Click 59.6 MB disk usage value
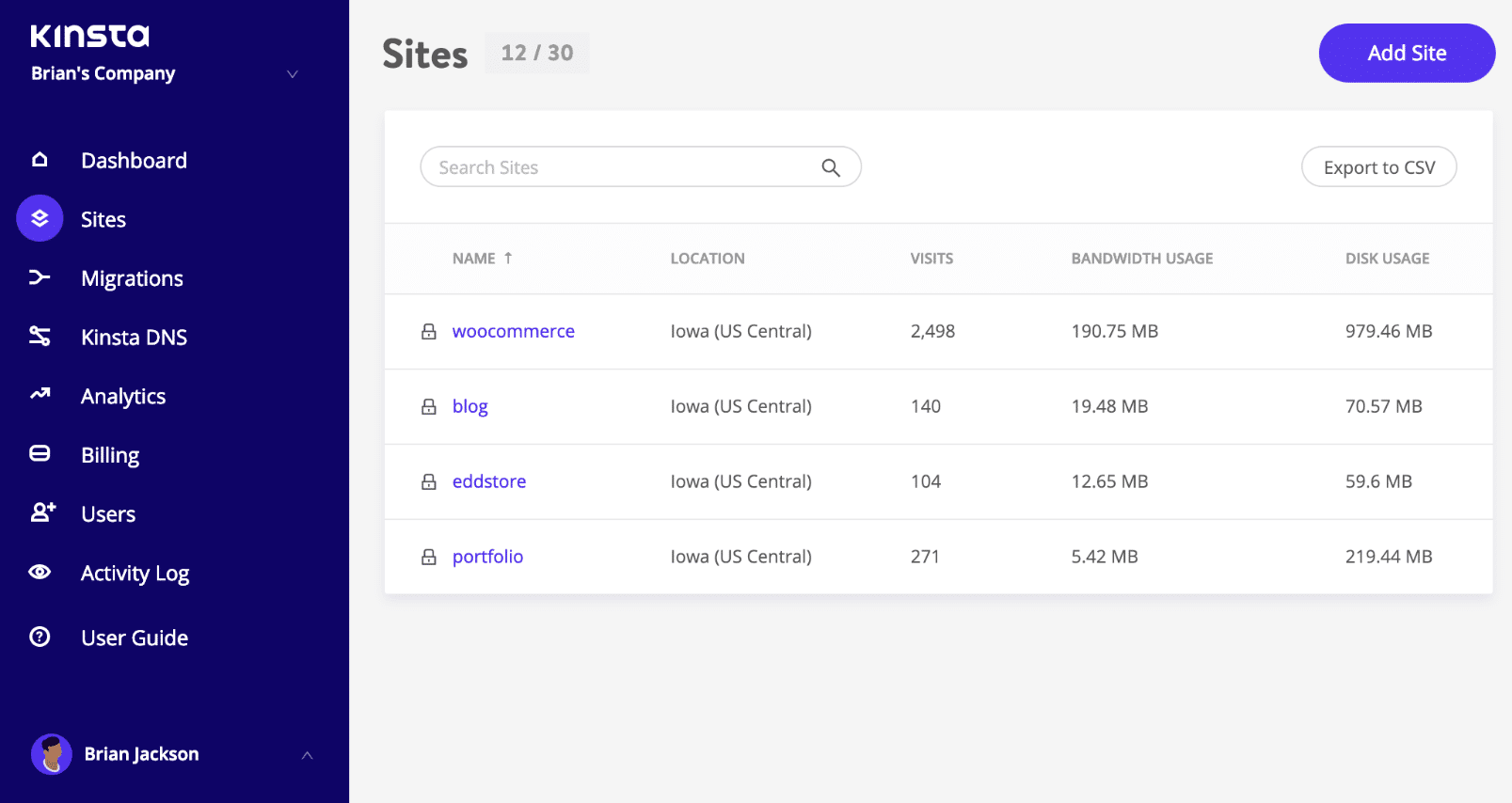 point(1378,481)
